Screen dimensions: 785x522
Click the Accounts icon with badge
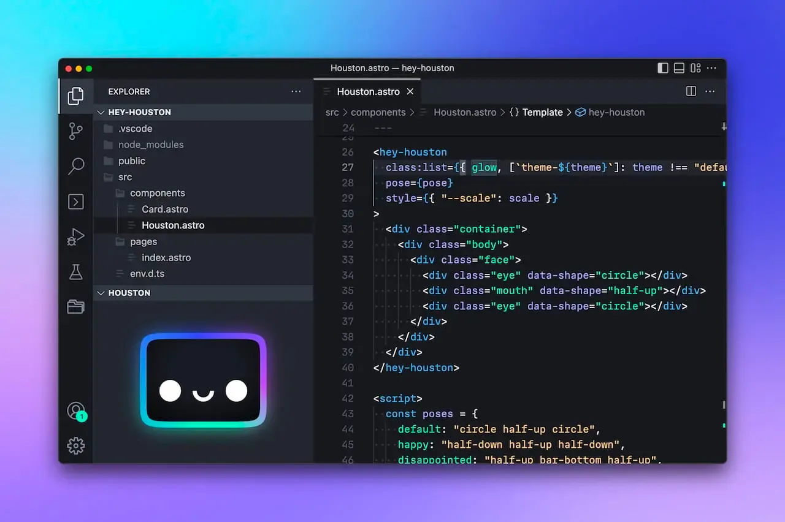pyautogui.click(x=75, y=411)
